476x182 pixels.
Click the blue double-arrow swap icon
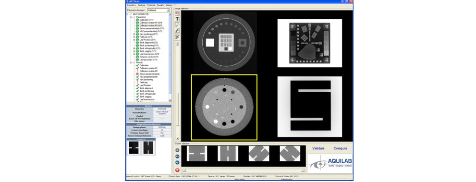pos(177,157)
